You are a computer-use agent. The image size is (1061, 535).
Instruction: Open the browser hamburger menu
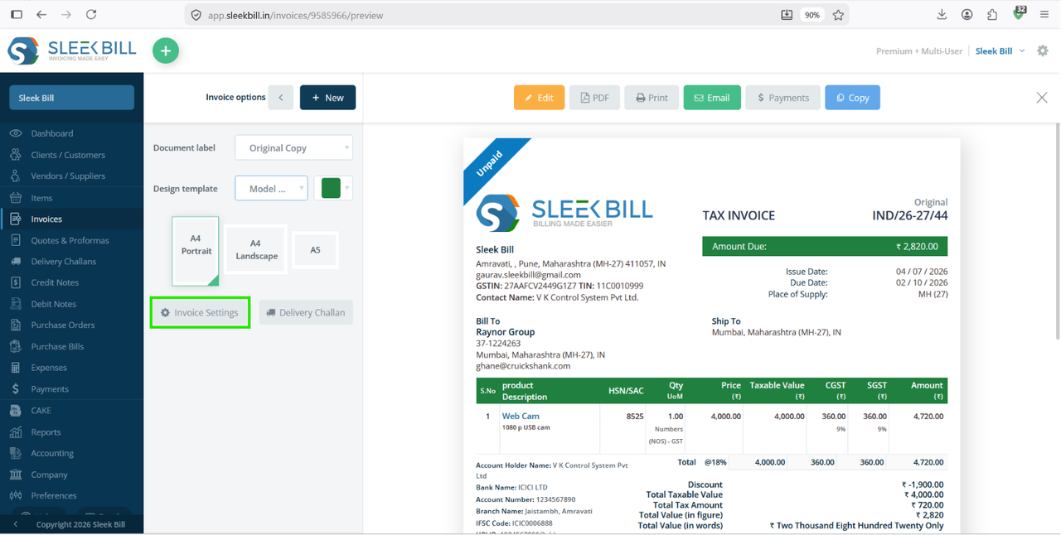coord(1044,15)
